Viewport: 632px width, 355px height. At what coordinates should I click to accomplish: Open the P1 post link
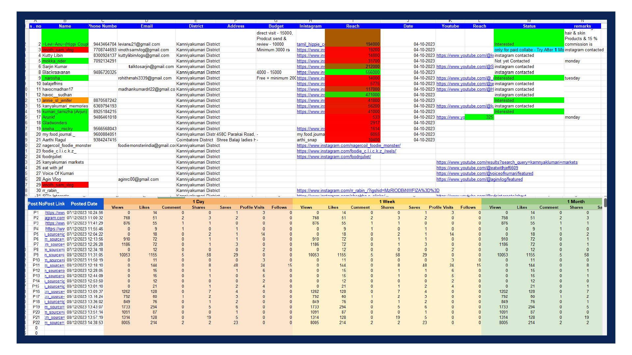pos(55,213)
